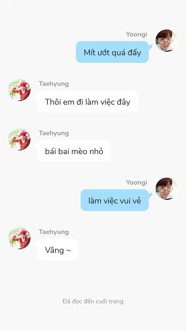Select the blue 'Mít ướt quá đấy' message bubble
Image resolution: width=186 pixels, height=331 pixels.
pyautogui.click(x=112, y=52)
